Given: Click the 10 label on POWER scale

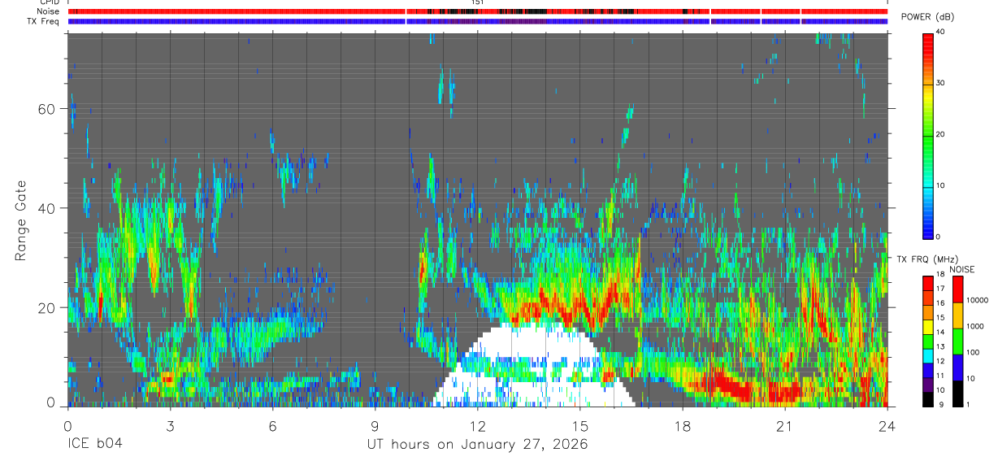Looking at the screenshot, I should coord(941,185).
